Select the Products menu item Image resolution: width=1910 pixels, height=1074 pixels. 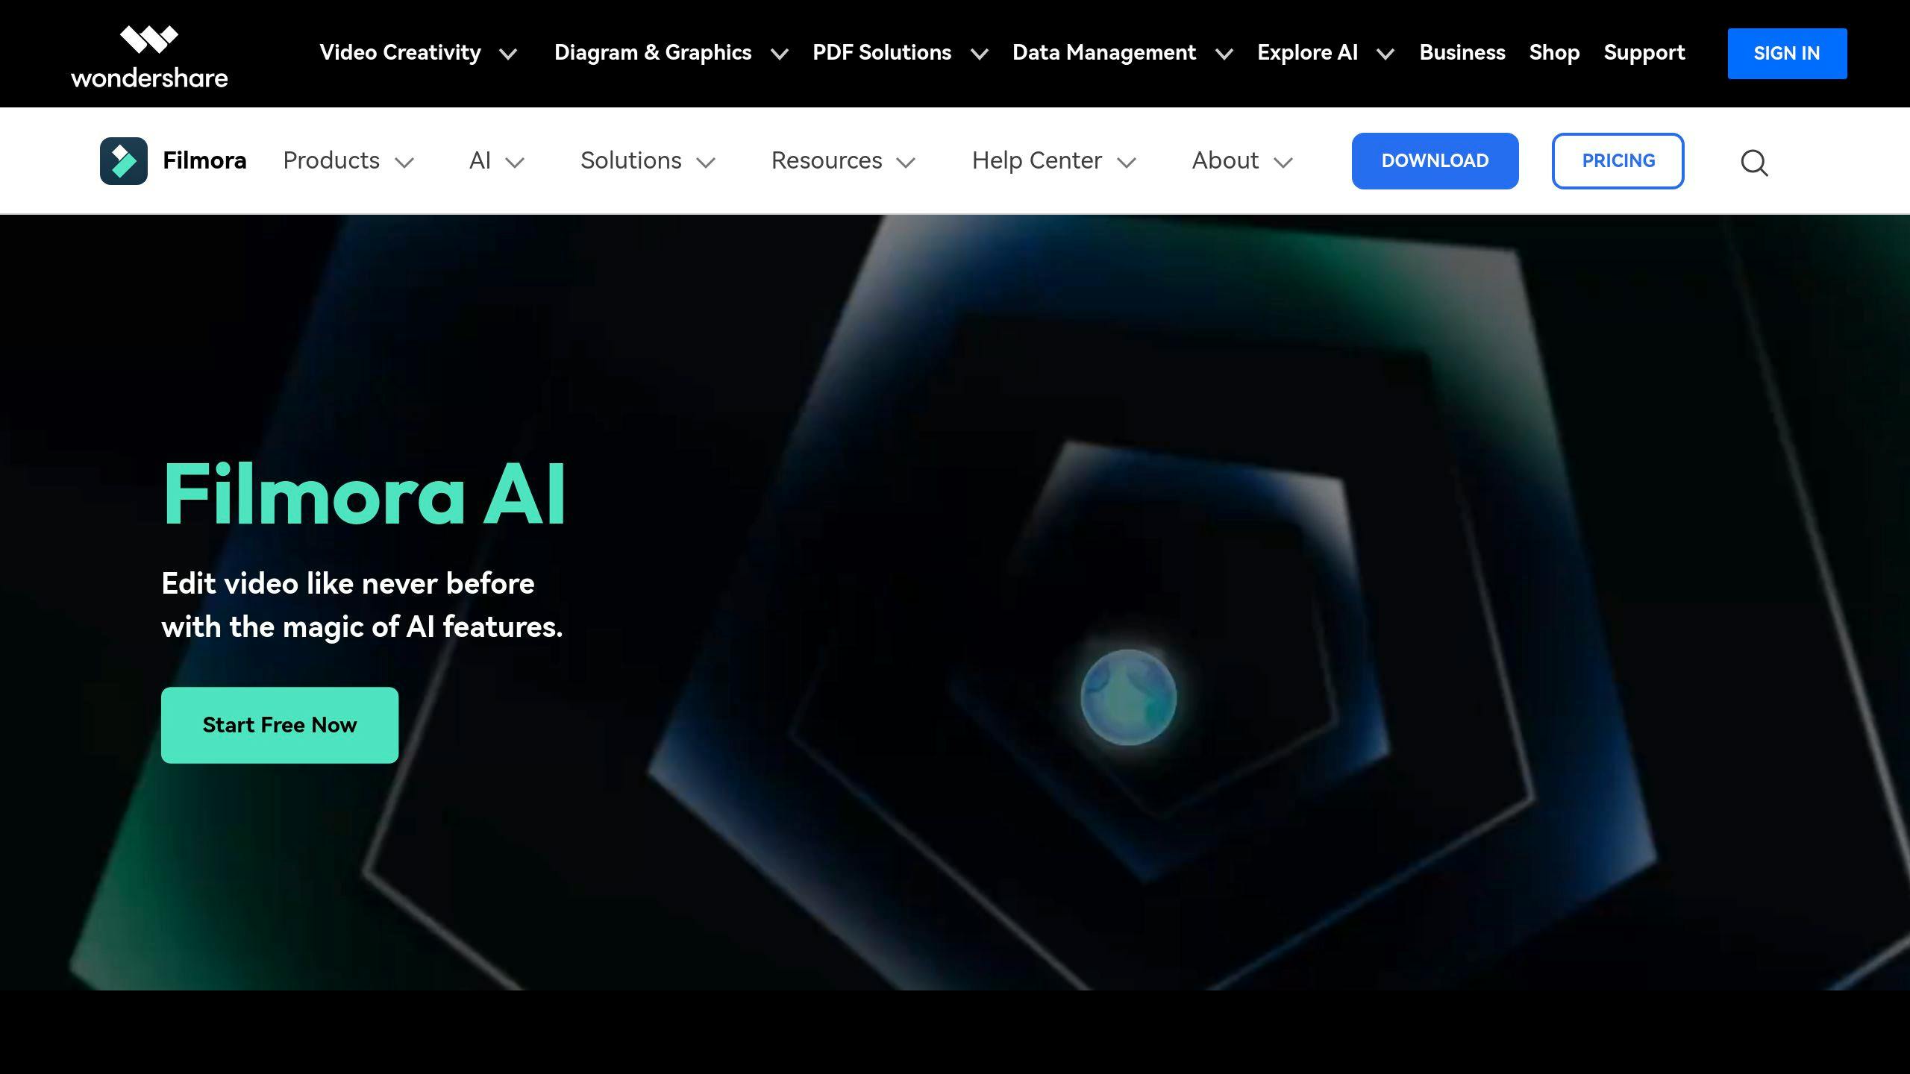(x=331, y=160)
